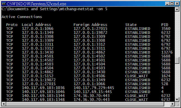Image resolution: width=181 pixels, height=108 pixels.
Task: Click the 'Local Address' column header
Action: pos(36,25)
